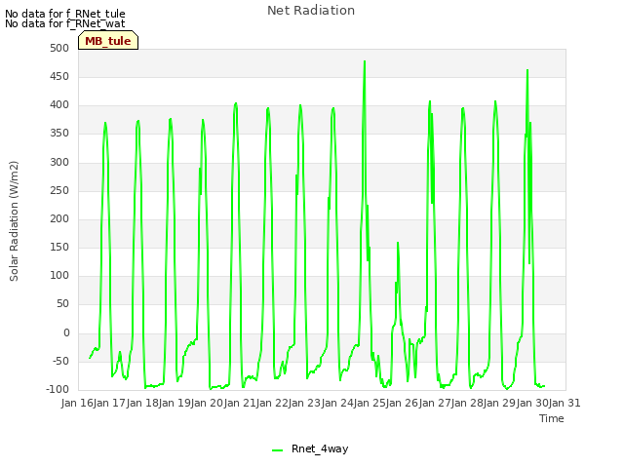Click the Solar Radiation (W/m2) axis label
Screen dimensions: 624x468
coord(14,221)
